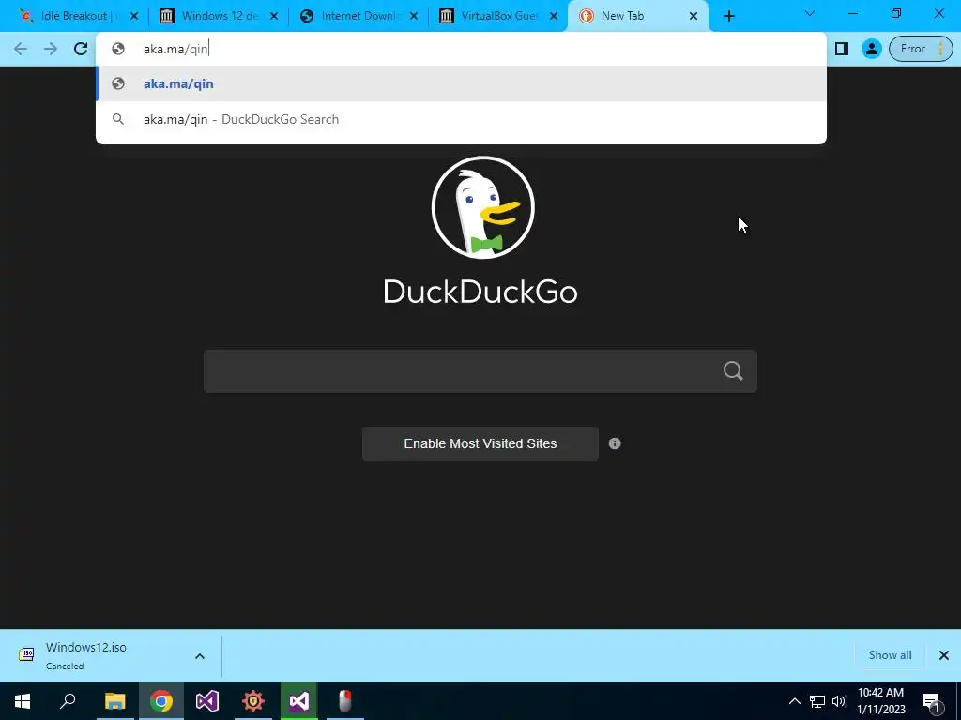This screenshot has height=720, width=961.
Task: Close the Internet Download tab
Action: (x=414, y=17)
